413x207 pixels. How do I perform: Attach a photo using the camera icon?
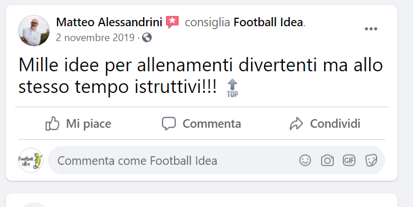click(x=327, y=160)
